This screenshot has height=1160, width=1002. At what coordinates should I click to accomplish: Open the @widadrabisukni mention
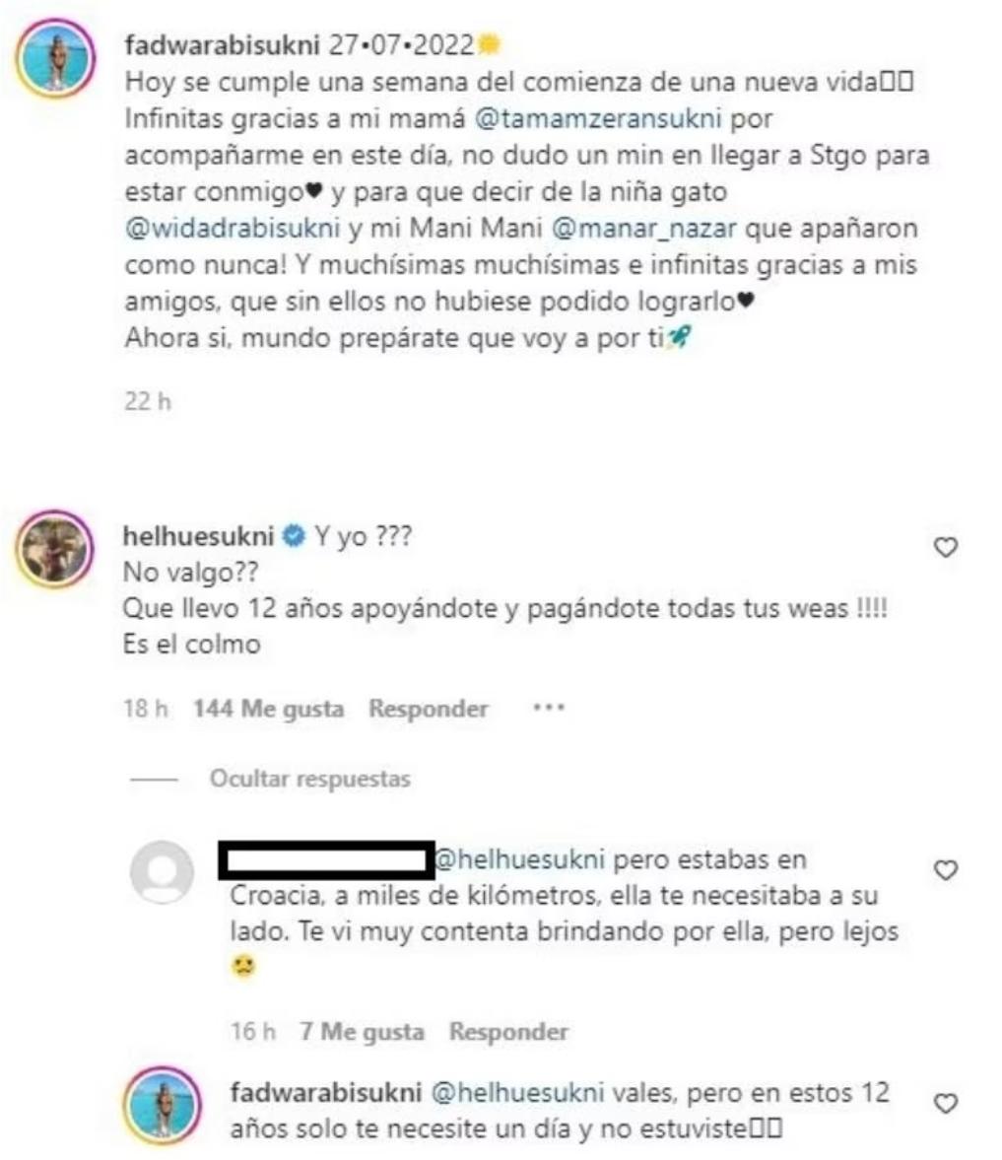[233, 228]
